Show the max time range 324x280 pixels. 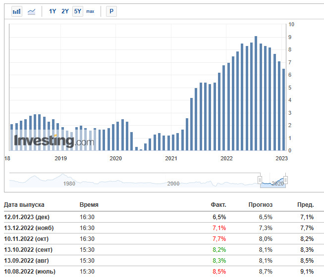(x=90, y=11)
